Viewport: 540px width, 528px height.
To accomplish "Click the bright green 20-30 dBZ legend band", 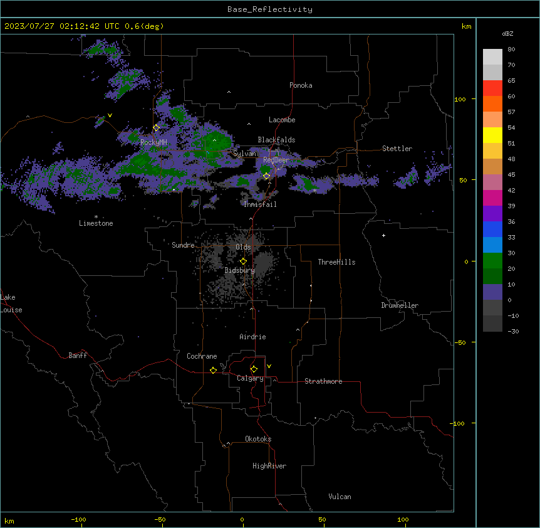I will (x=492, y=261).
